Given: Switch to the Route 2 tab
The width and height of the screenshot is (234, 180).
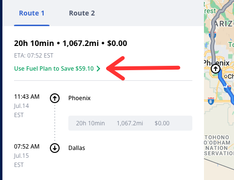Looking at the screenshot, I should pos(82,13).
